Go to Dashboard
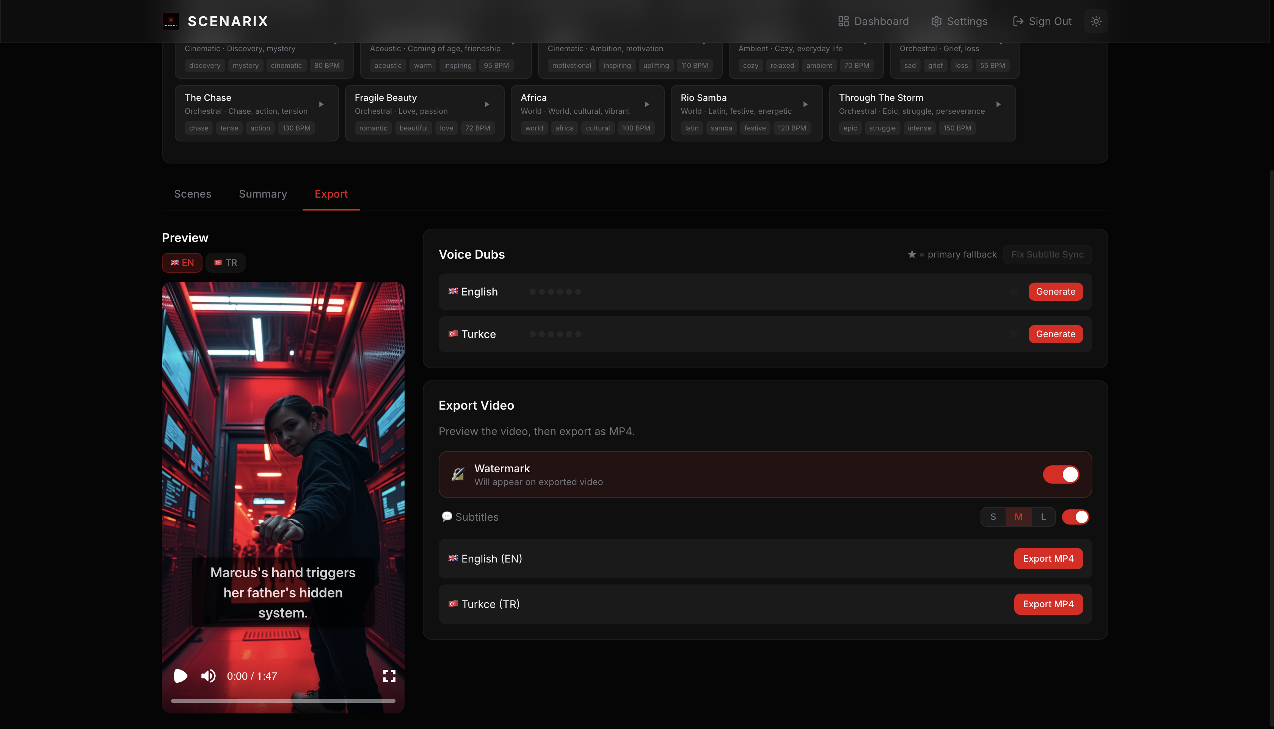Viewport: 1274px width, 729px height. tap(873, 21)
